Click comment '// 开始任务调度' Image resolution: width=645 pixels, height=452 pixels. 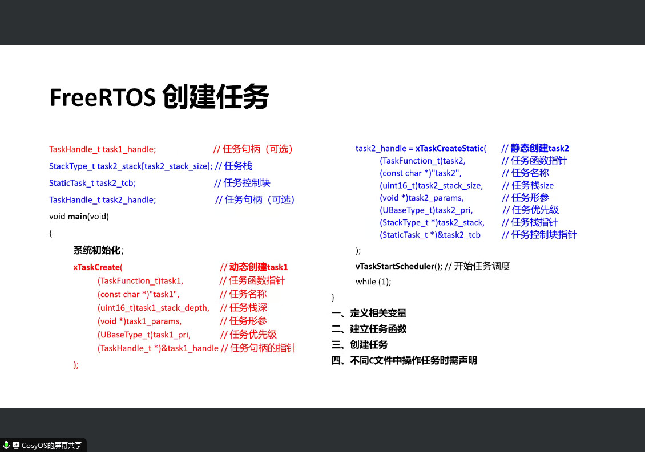coord(478,266)
